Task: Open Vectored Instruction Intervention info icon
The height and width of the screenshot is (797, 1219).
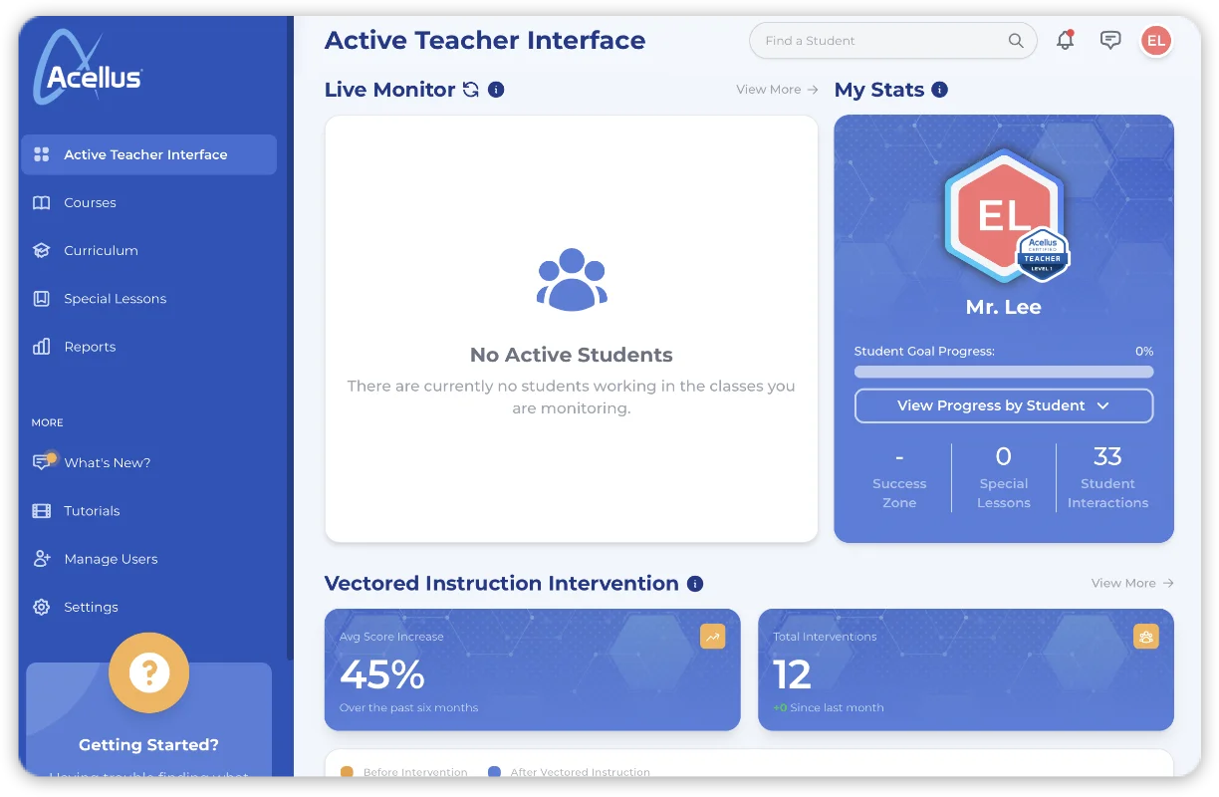Action: click(695, 584)
